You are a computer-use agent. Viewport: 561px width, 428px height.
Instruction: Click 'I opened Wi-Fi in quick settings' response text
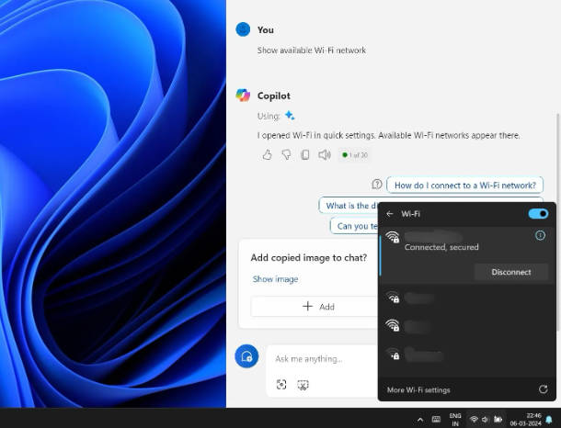(x=388, y=135)
